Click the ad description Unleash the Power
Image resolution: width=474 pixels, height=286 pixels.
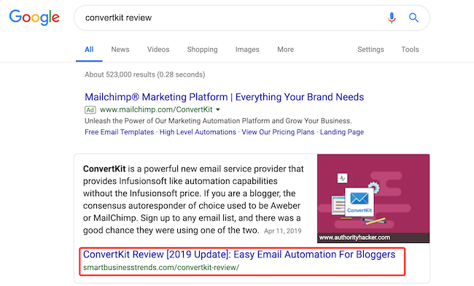218,121
